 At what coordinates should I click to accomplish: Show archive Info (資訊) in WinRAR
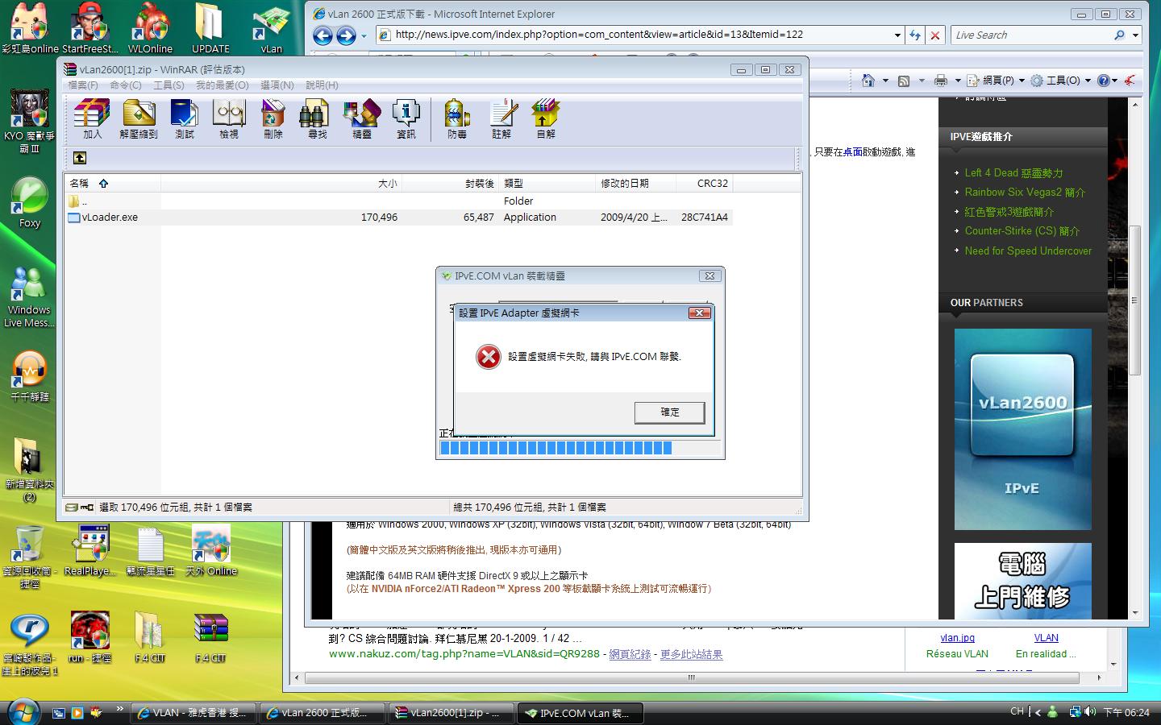[x=406, y=119]
